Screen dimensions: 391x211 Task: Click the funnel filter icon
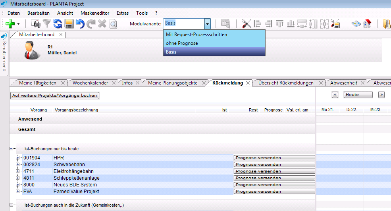click(47, 24)
